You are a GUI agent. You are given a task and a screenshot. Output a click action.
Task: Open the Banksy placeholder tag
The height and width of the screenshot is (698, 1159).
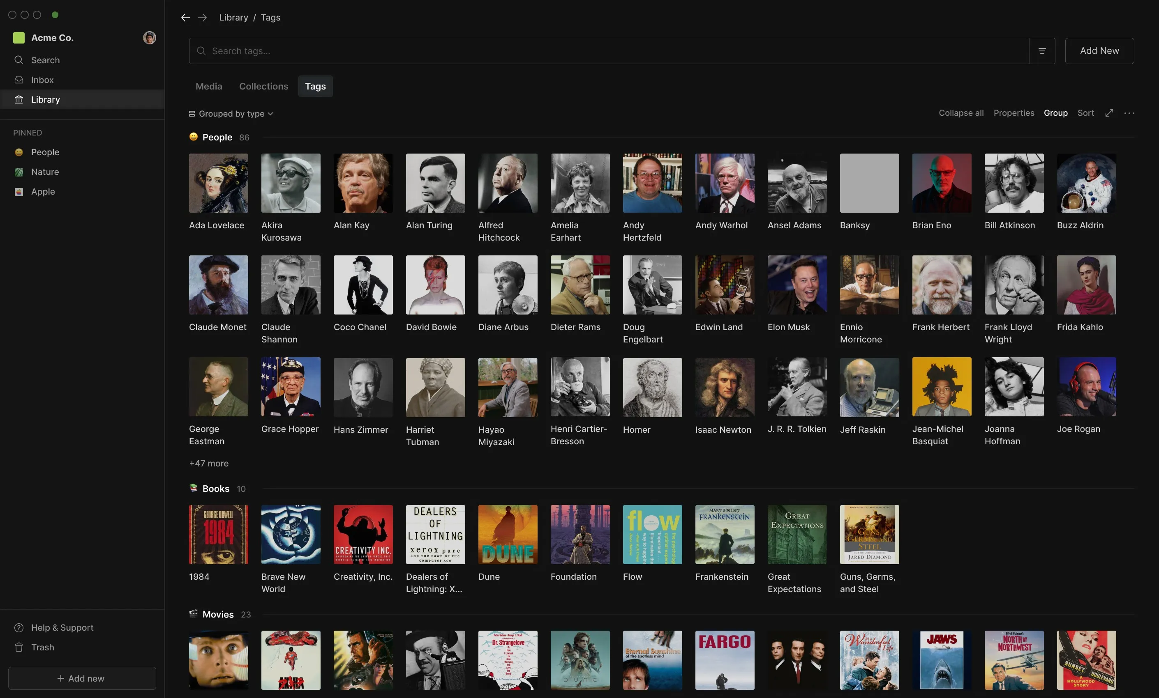pyautogui.click(x=869, y=183)
